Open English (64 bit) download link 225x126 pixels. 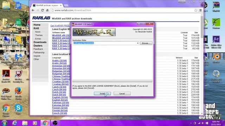[x=60, y=100]
